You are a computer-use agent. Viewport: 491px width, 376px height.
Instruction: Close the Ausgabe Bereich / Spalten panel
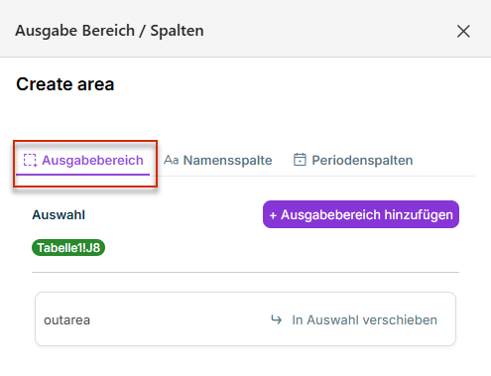click(463, 32)
